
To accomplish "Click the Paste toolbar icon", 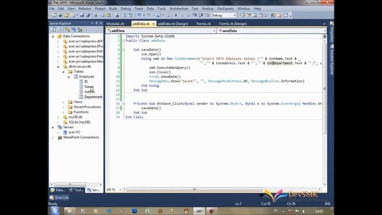I will (x=108, y=16).
